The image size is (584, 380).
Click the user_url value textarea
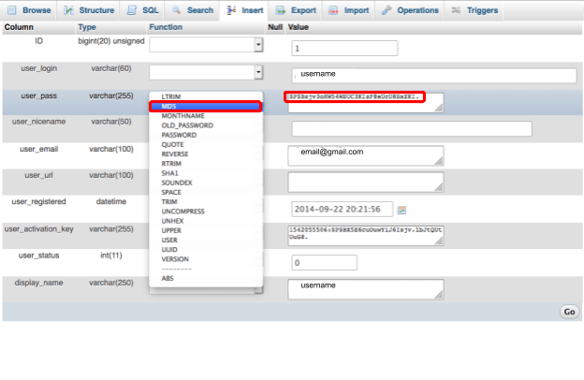(x=366, y=182)
